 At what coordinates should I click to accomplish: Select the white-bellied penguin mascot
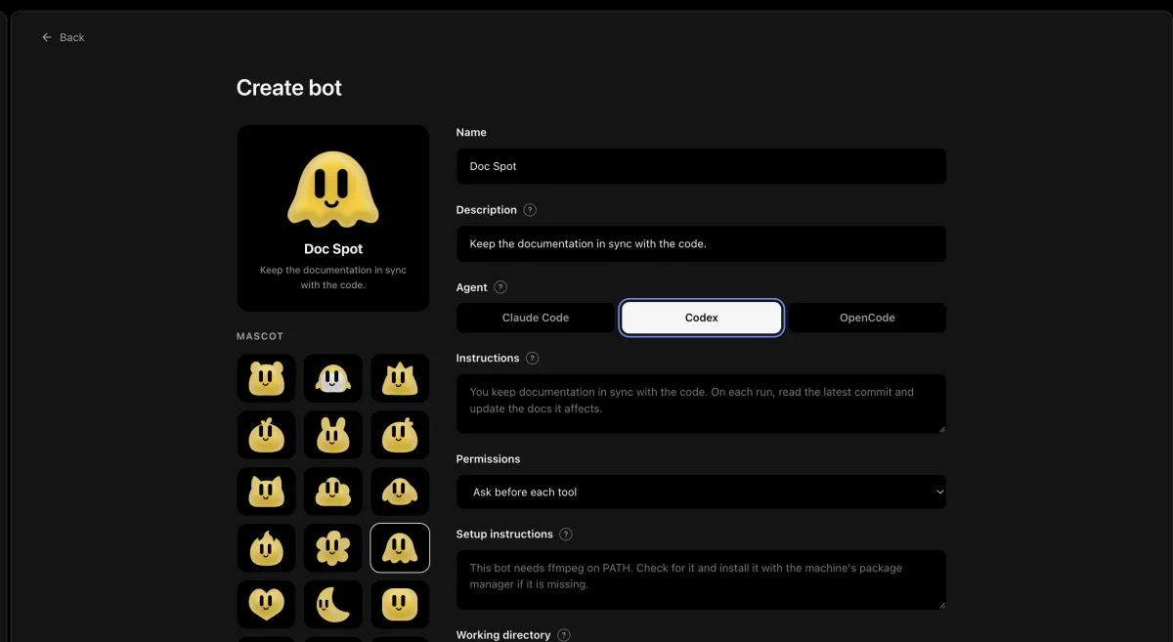[333, 378]
